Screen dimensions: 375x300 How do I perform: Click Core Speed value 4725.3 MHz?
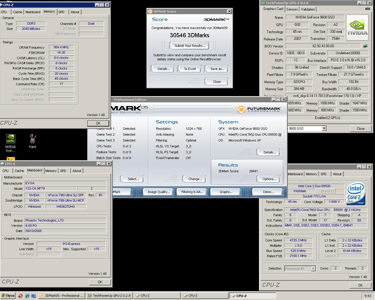[298, 240]
